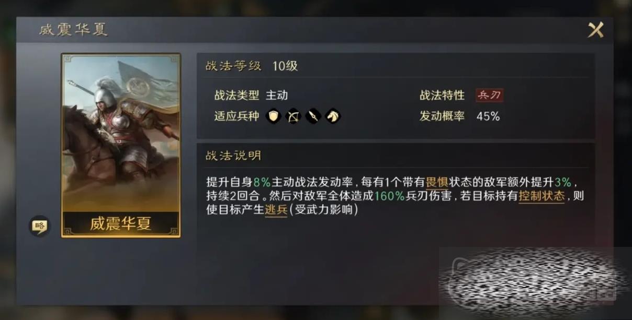Tap the horse cavalry troop icon
Image resolution: width=632 pixels, height=320 pixels.
point(333,116)
